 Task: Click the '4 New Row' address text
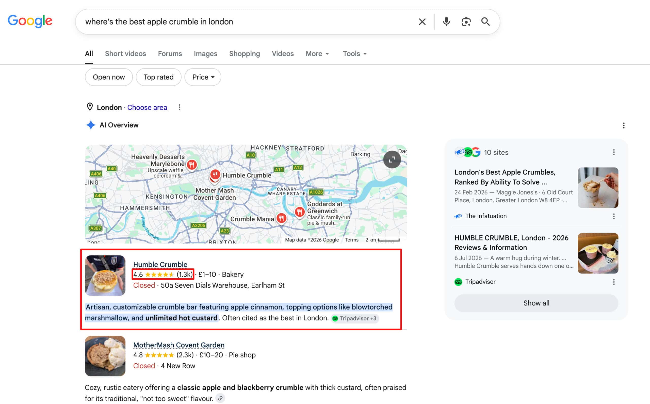coord(178,366)
